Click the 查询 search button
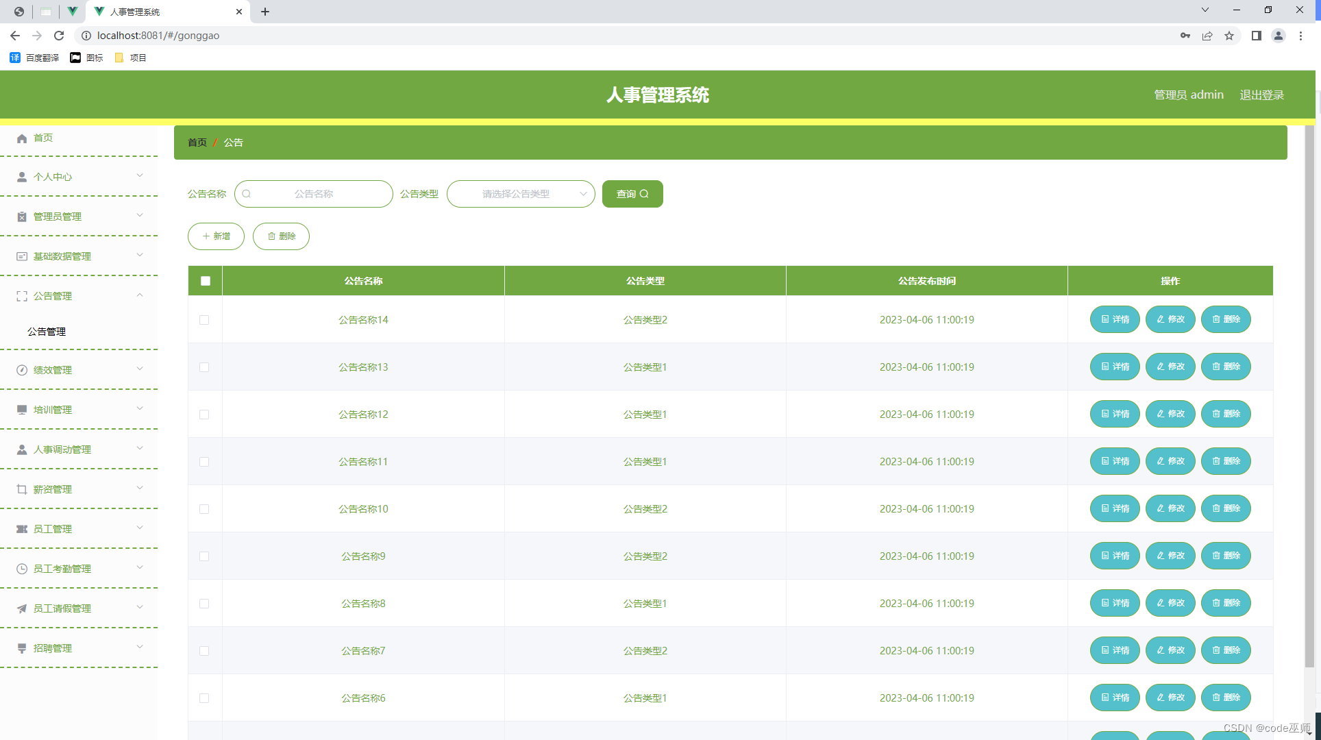Viewport: 1321px width, 740px height. pyautogui.click(x=632, y=194)
